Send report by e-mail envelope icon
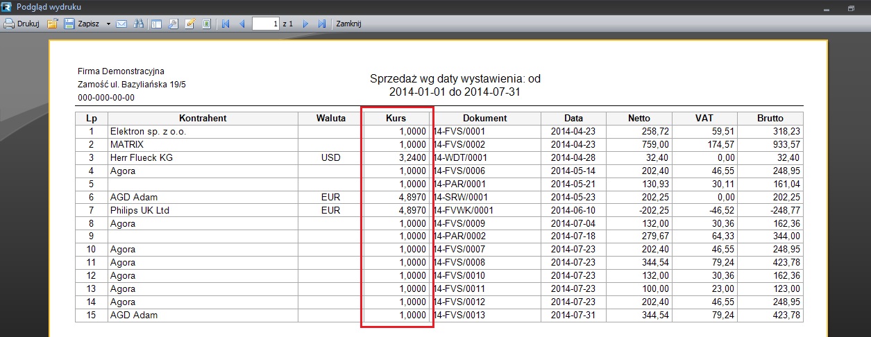 coord(121,24)
